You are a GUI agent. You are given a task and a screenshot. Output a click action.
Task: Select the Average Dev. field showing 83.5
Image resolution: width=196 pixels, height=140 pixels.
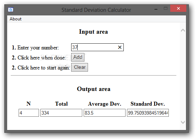[104, 113]
